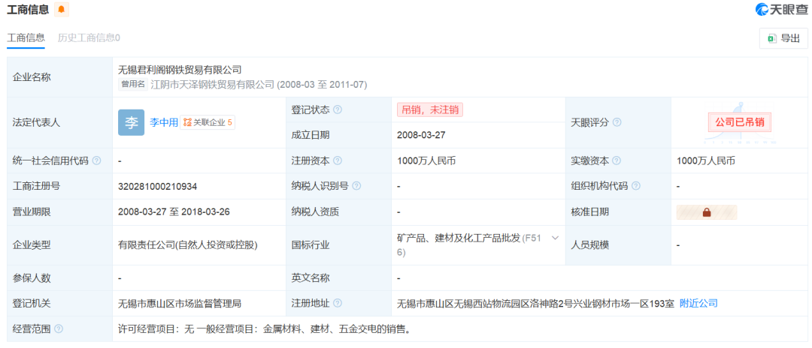The image size is (812, 348).
Task: Click the 曾用名 tag
Action: click(x=133, y=84)
